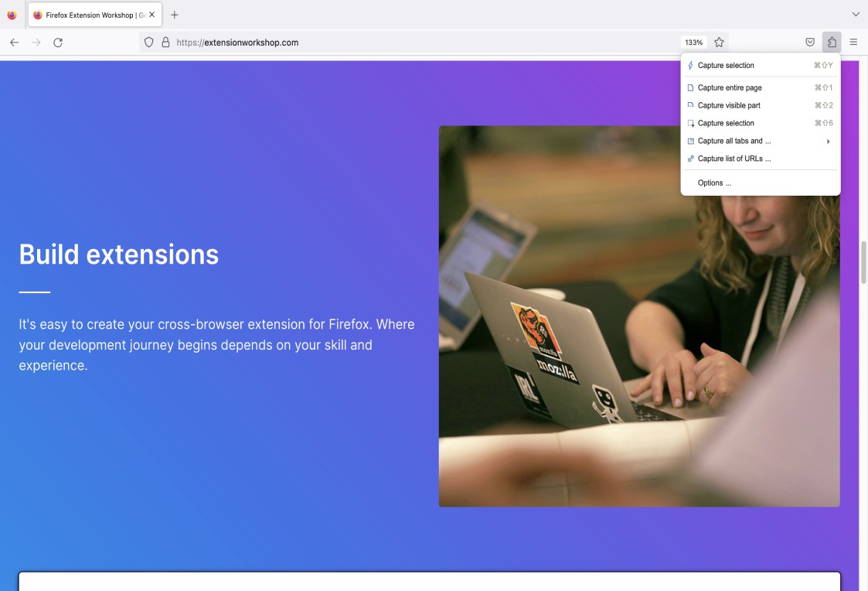
Task: Select the Firefox Extension Workshop tab
Action: point(94,15)
